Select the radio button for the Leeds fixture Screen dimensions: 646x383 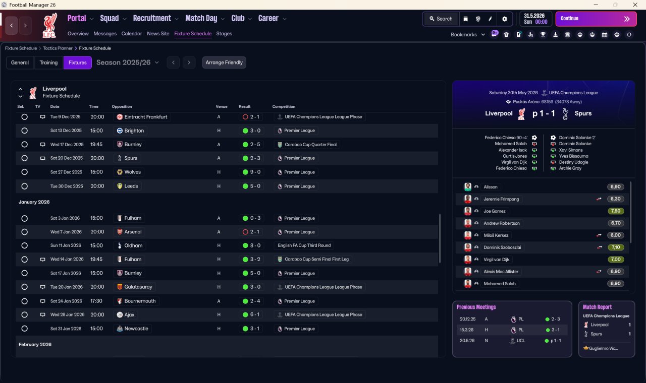24,186
